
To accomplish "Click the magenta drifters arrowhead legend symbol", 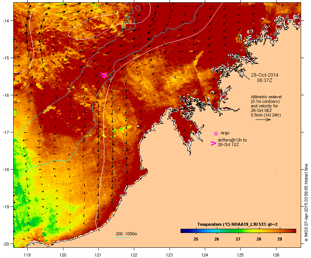I will 213,143.
